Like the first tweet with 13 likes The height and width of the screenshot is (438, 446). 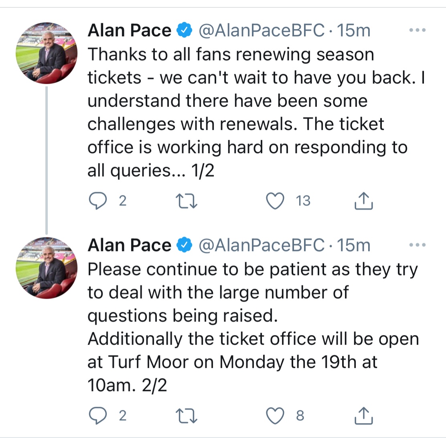click(275, 201)
